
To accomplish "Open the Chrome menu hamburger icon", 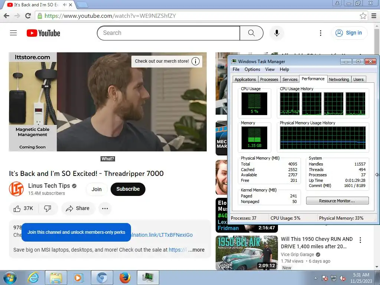I will click(x=374, y=16).
